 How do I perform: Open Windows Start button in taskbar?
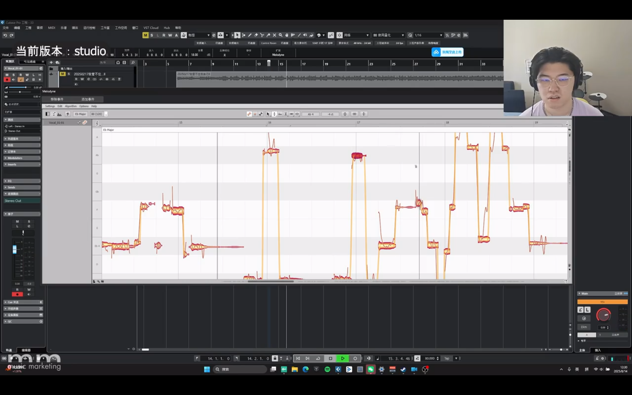(207, 370)
